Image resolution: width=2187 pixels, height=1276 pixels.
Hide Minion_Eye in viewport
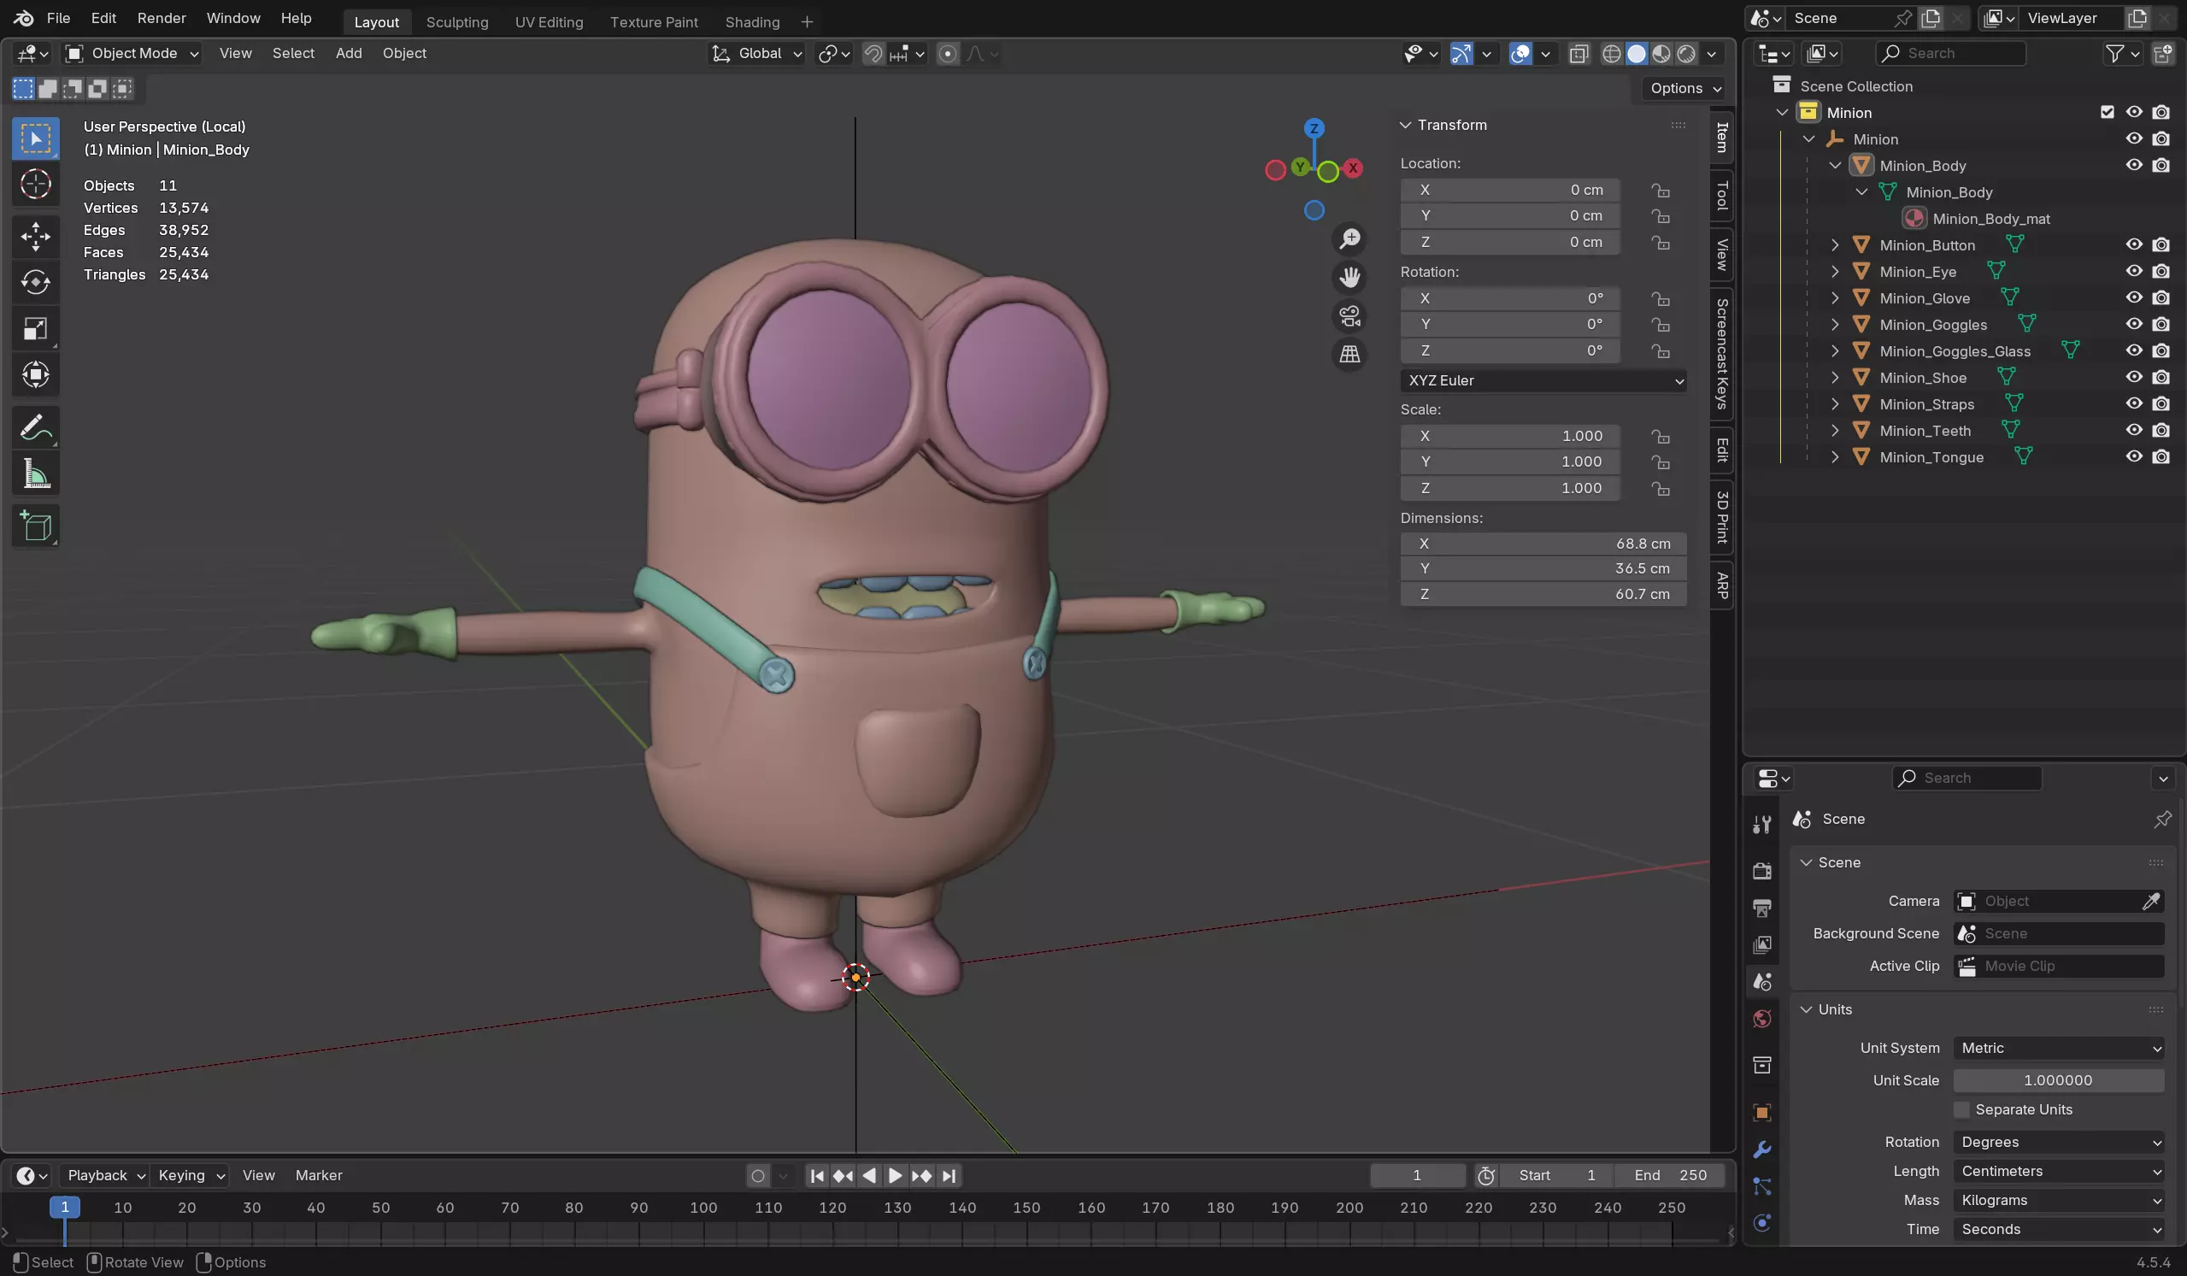[x=2134, y=272]
